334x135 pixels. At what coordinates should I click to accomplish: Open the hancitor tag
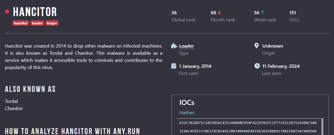point(21,23)
